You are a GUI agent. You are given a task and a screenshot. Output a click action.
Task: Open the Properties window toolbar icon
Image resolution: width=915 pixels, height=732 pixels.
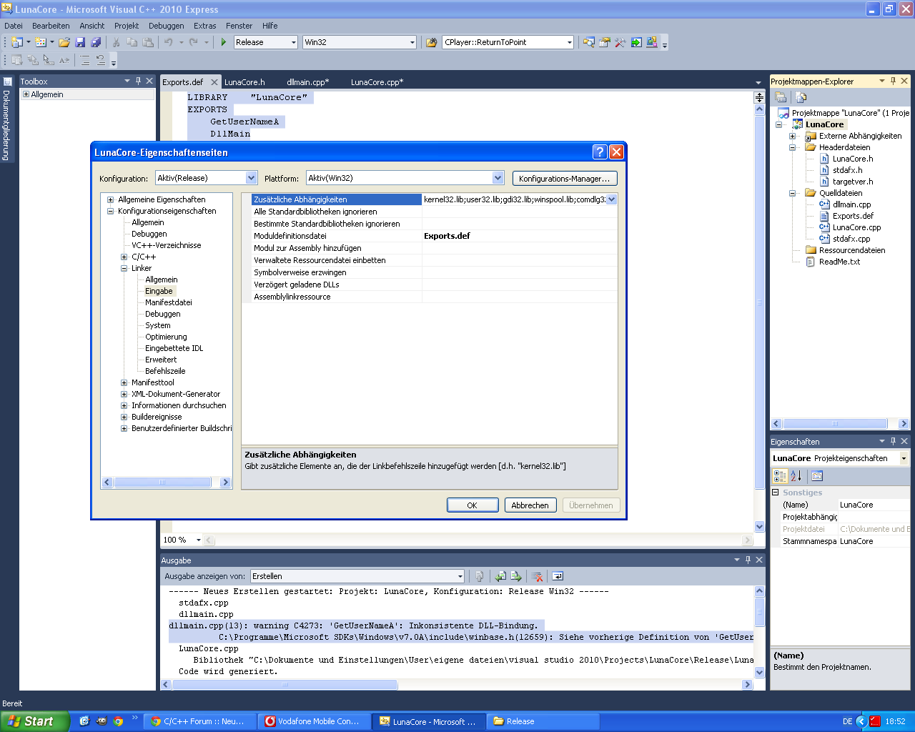(x=604, y=42)
